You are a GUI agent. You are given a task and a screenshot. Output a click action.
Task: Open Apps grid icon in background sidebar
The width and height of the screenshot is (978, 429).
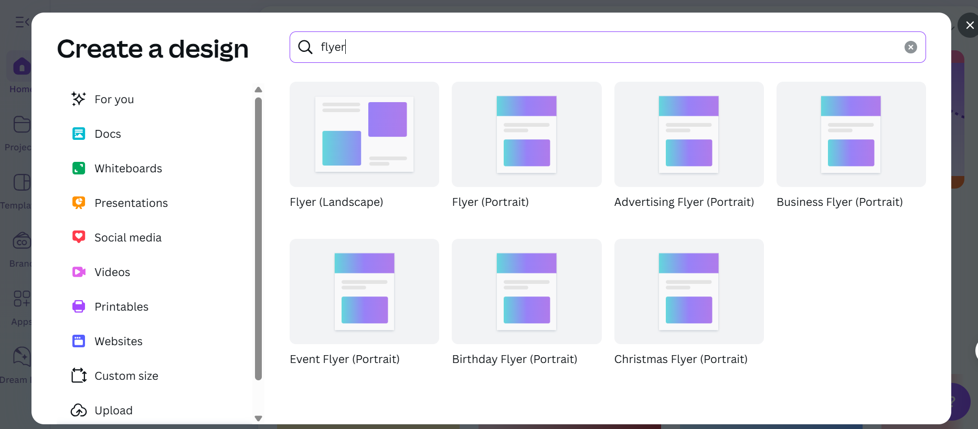click(22, 299)
